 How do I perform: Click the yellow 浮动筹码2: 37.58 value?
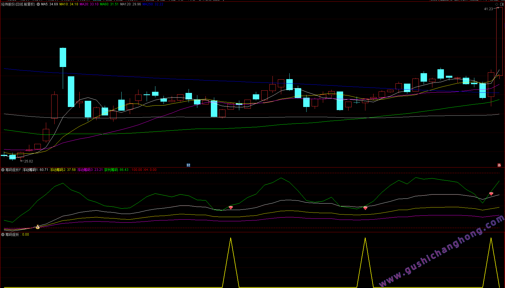(63, 170)
